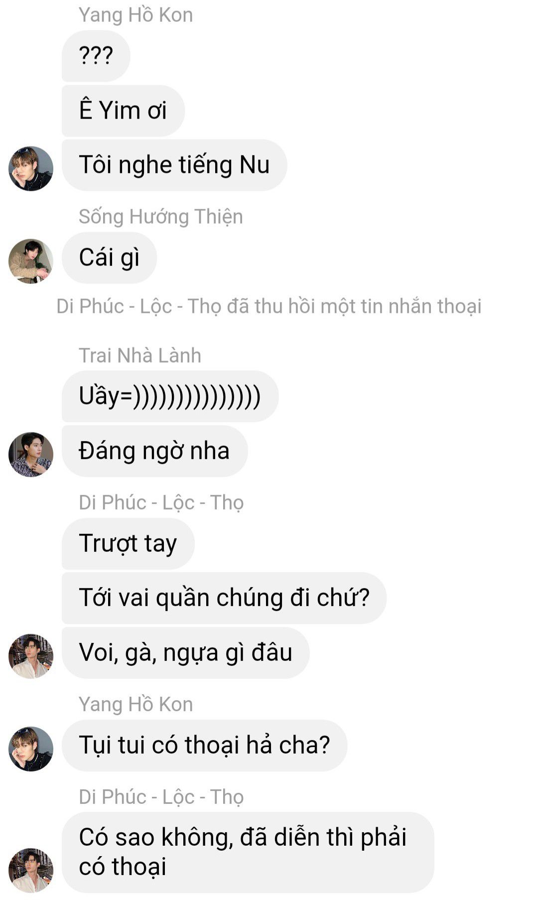This screenshot has height=900, width=538.
Task: Tap the recalled voice message notice
Action: (x=269, y=306)
